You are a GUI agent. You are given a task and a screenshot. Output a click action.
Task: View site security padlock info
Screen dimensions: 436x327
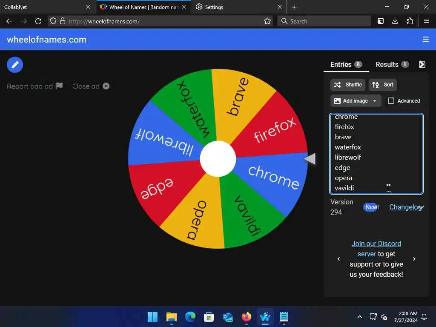(63, 21)
